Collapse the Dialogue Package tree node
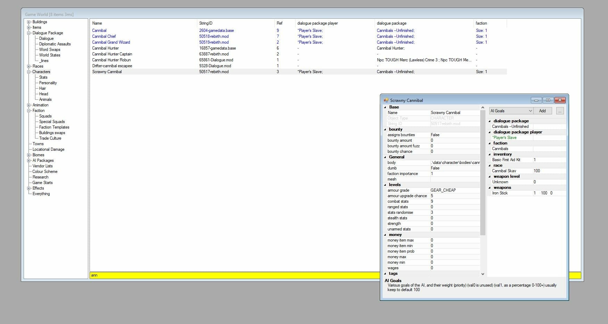608x324 pixels. (x=29, y=33)
